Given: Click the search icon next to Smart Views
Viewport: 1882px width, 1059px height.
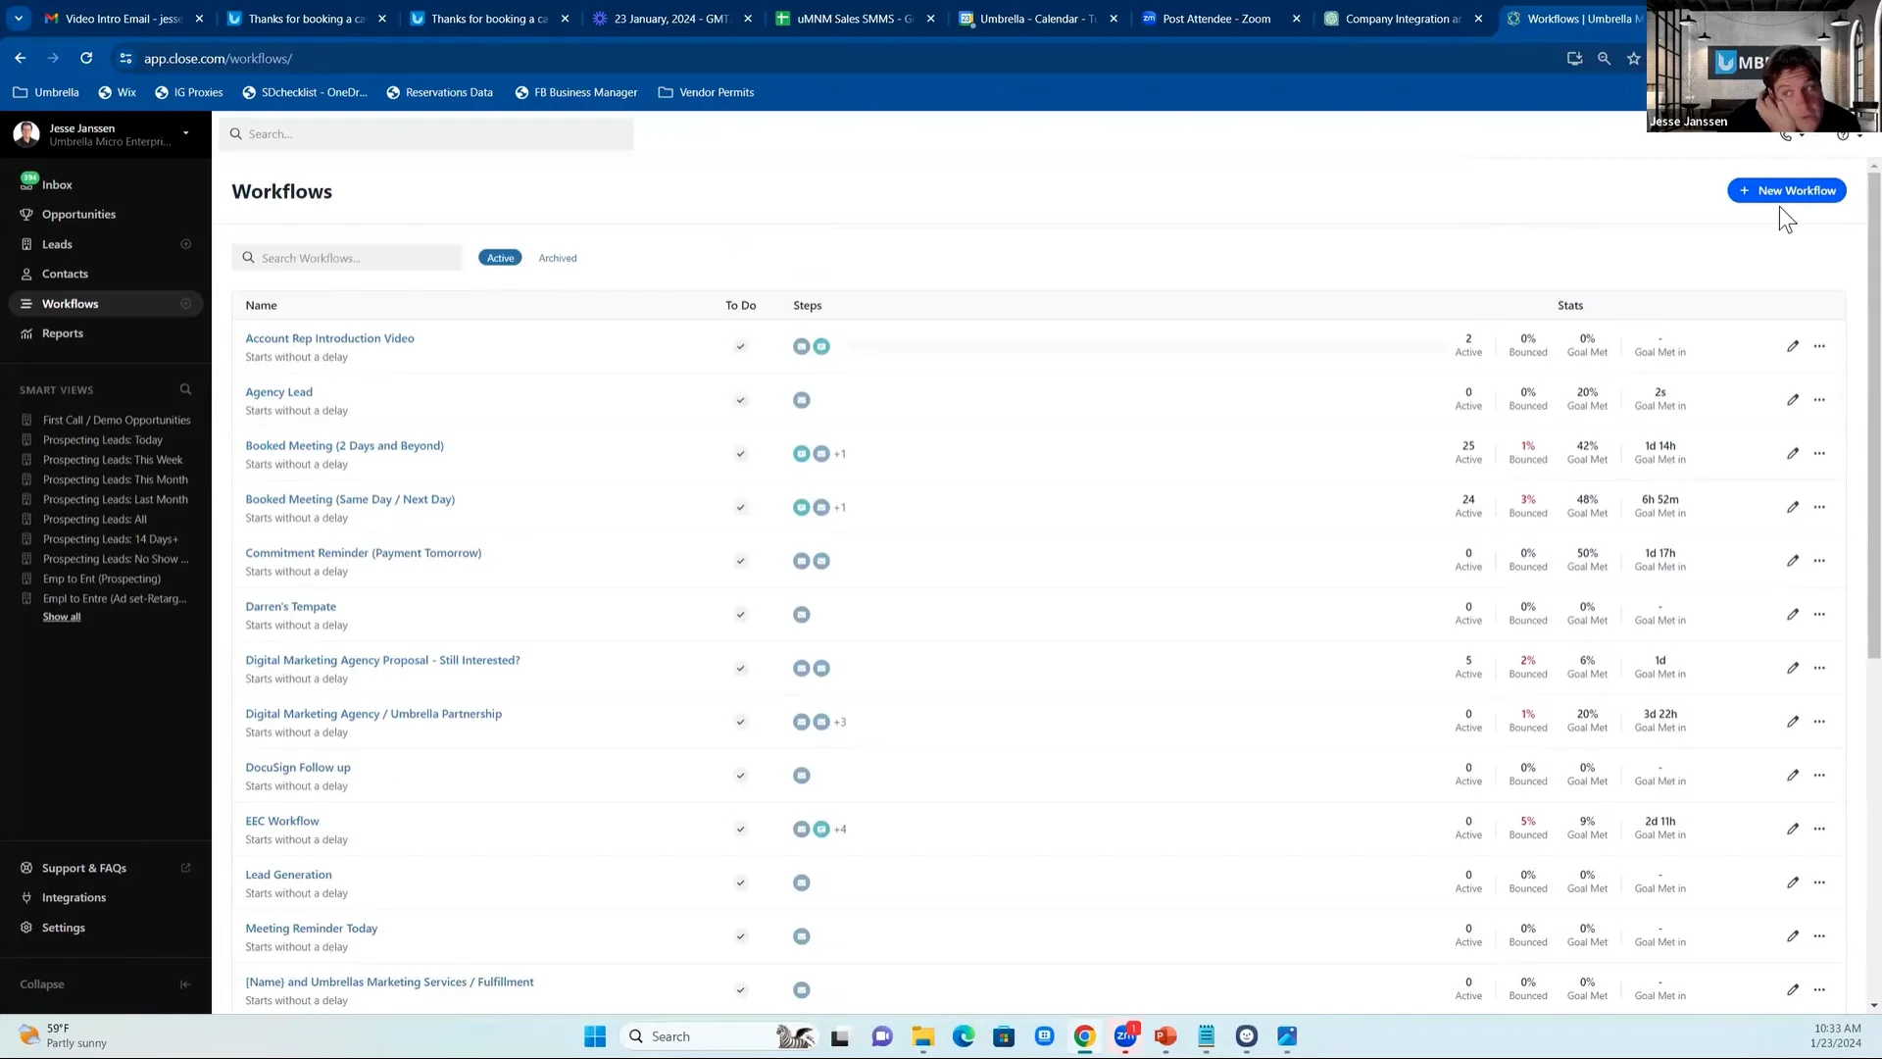Looking at the screenshot, I should [185, 390].
